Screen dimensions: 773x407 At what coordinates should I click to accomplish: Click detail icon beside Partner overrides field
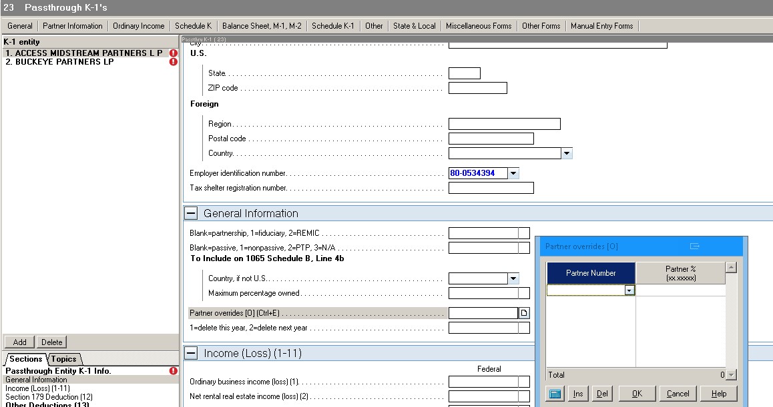click(x=525, y=312)
